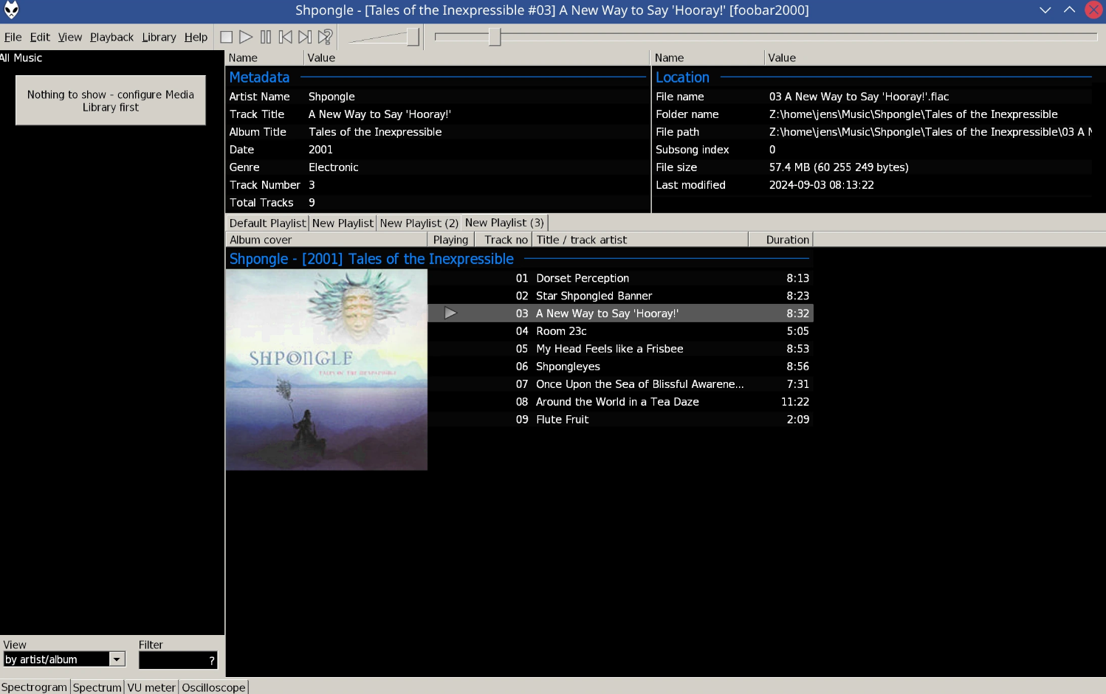Select track 'My Head Feels like a Frisbee'
This screenshot has height=694, width=1106.
[609, 349]
